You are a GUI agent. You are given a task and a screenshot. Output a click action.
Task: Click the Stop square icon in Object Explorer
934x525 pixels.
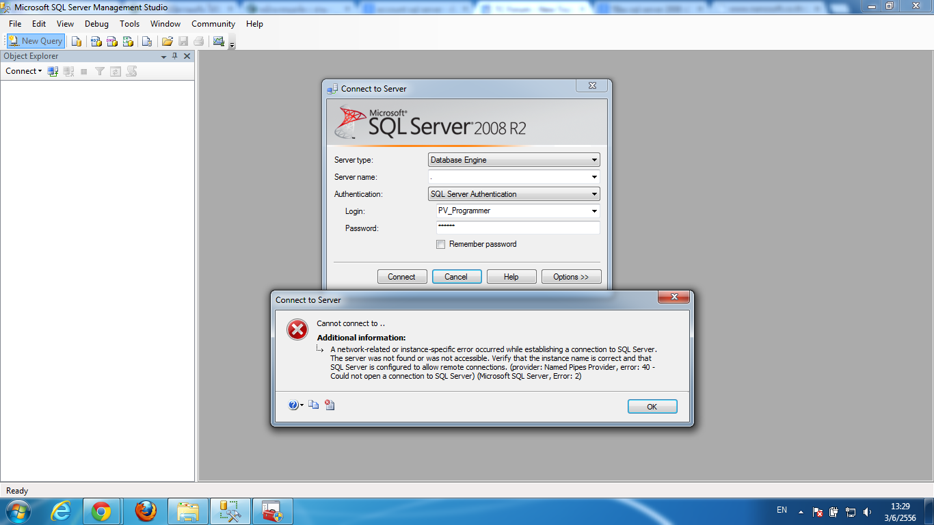coord(84,71)
